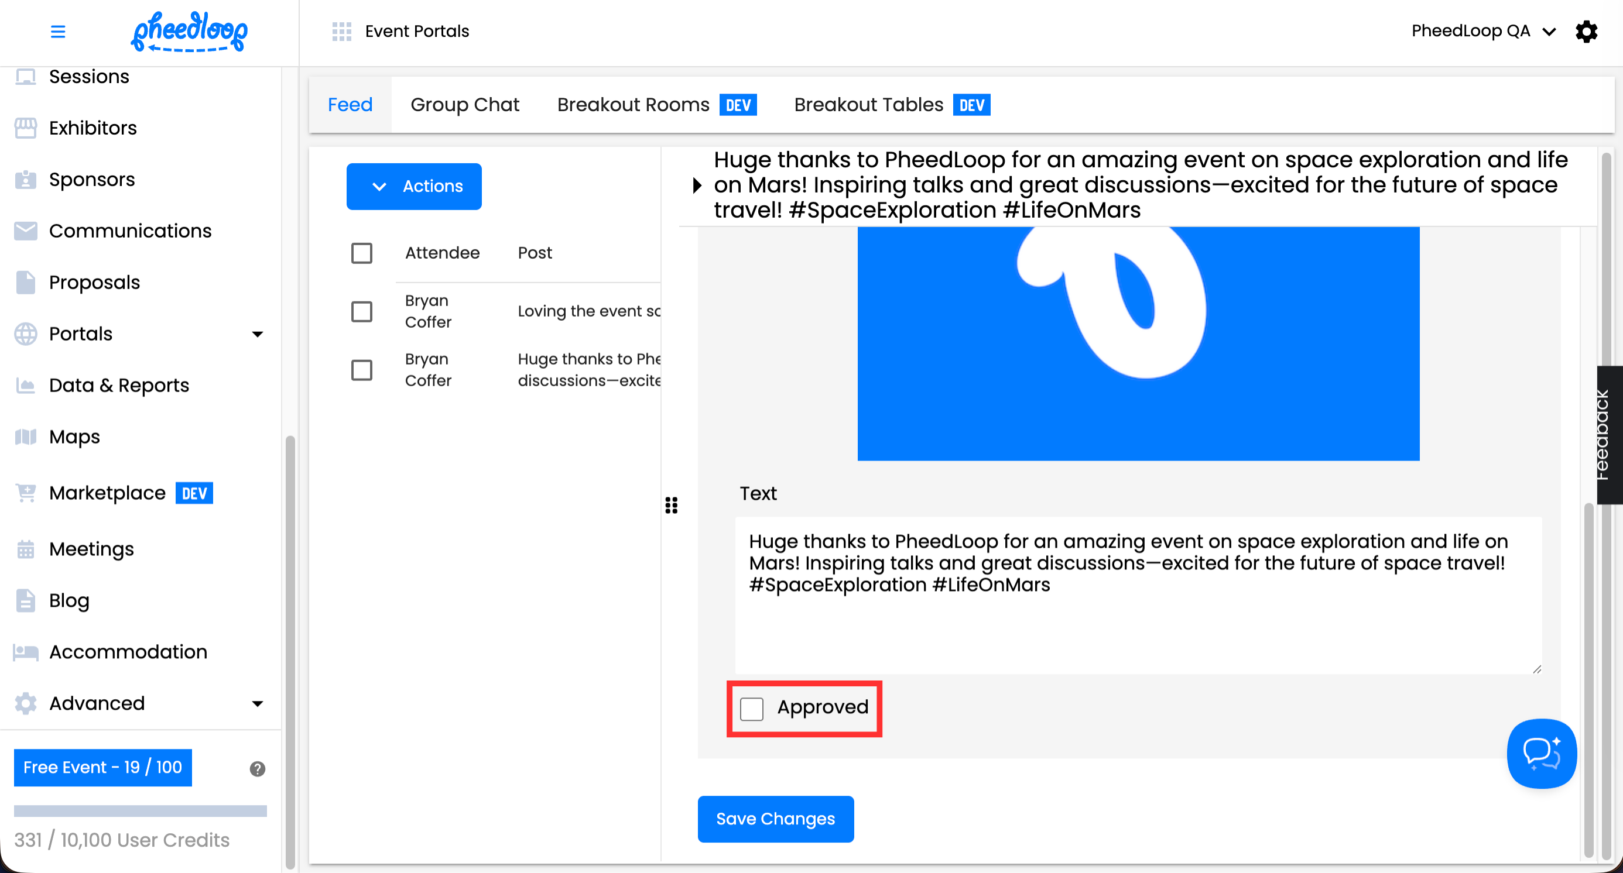Switch to the Group Chat tab
The width and height of the screenshot is (1623, 873).
pos(465,105)
